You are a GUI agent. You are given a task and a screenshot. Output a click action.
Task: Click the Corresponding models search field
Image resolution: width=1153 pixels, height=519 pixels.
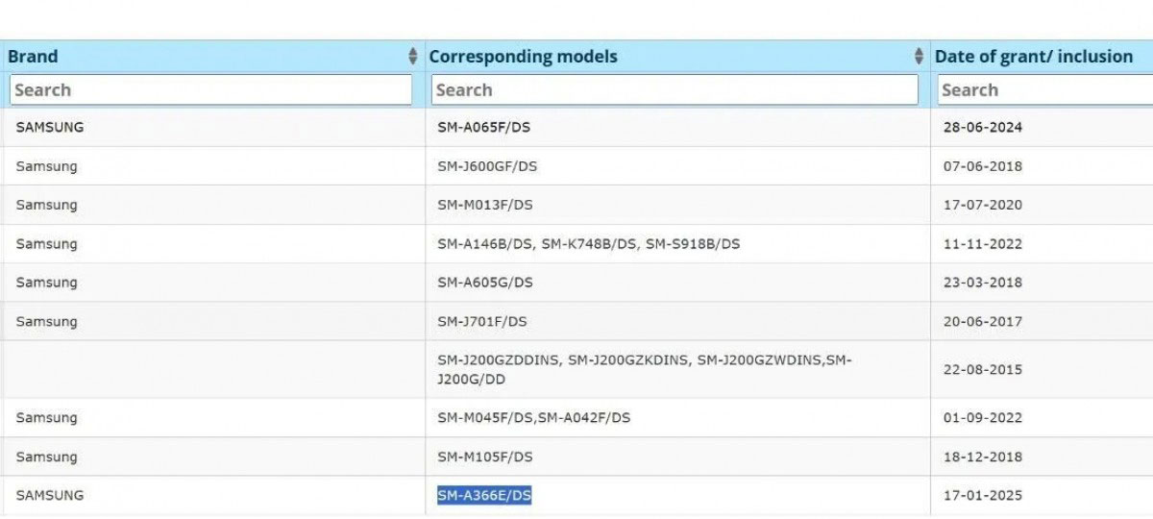675,89
